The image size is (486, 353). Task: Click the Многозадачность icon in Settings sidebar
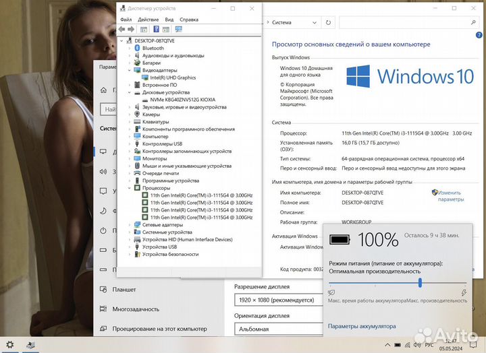click(103, 309)
